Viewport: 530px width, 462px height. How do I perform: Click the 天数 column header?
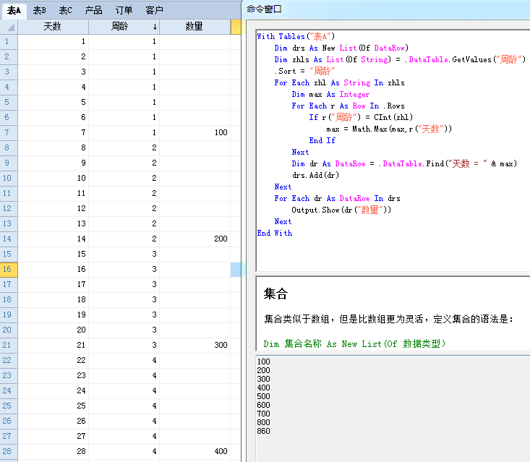coord(53,27)
